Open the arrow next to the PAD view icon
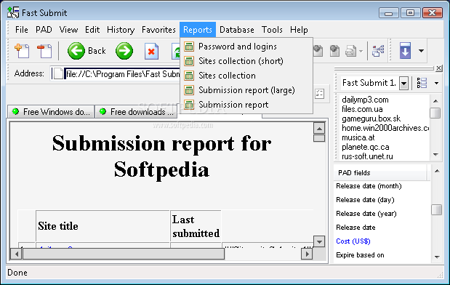The width and height of the screenshot is (450, 285). 436,83
